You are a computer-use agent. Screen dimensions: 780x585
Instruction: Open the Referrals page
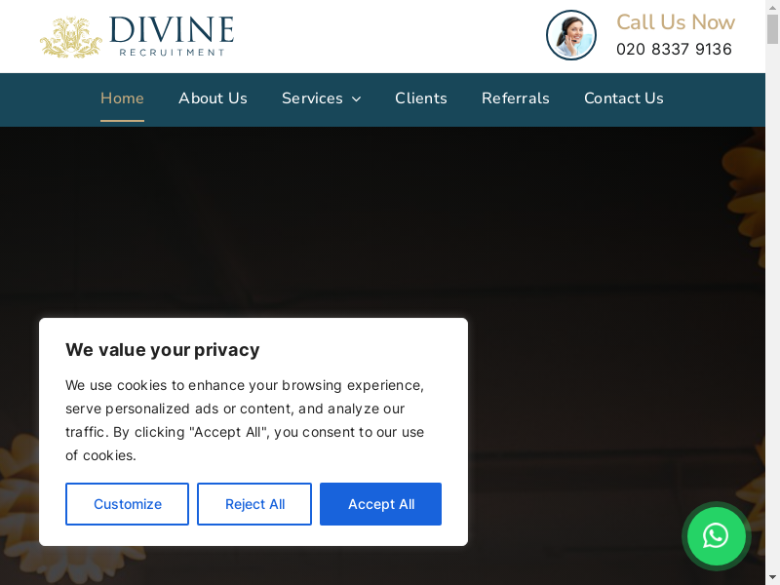[516, 98]
